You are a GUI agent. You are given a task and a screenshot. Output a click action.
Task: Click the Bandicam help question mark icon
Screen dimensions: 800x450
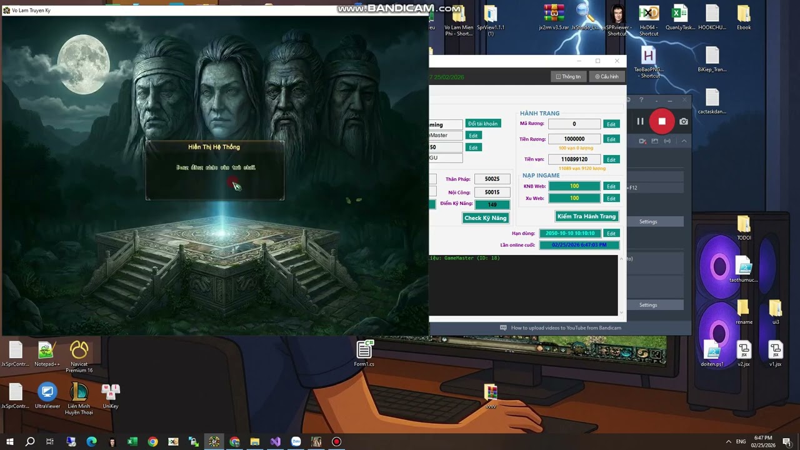pos(641,100)
